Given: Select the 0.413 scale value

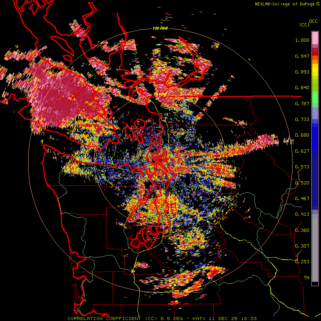Looking at the screenshot, I should click(x=302, y=214).
